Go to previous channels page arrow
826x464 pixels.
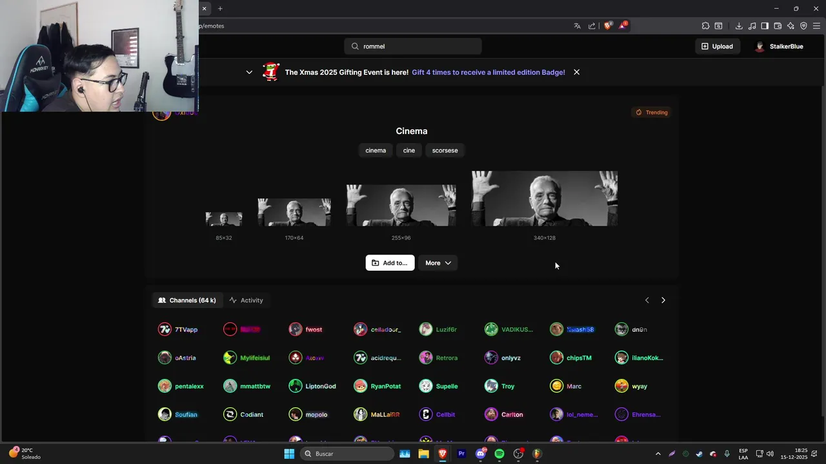pyautogui.click(x=647, y=300)
